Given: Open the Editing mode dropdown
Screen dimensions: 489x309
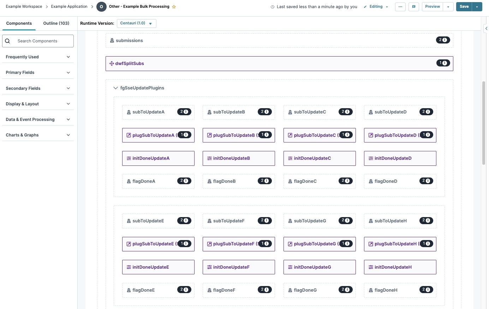Looking at the screenshot, I should point(387,7).
